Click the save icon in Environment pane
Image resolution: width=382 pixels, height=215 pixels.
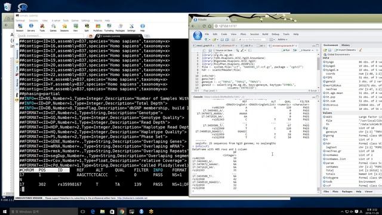pyautogui.click(x=329, y=50)
